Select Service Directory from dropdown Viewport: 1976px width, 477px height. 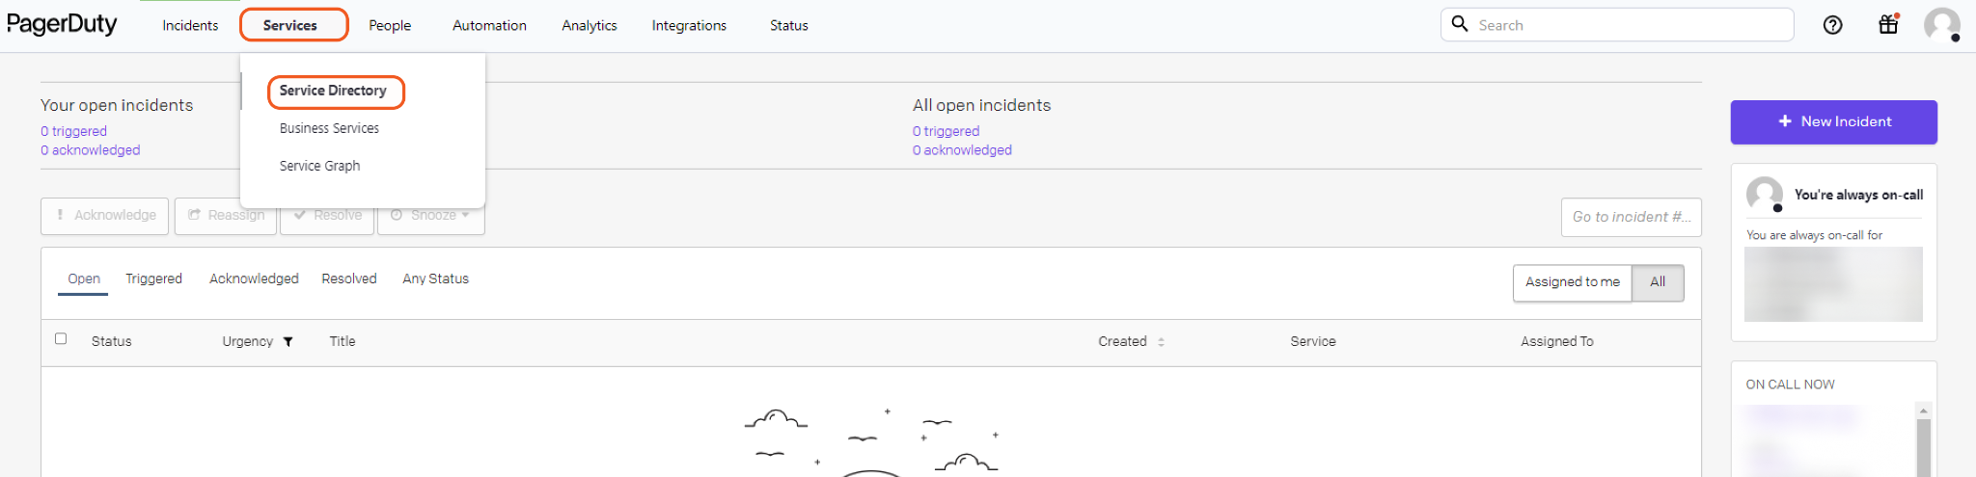tap(333, 91)
